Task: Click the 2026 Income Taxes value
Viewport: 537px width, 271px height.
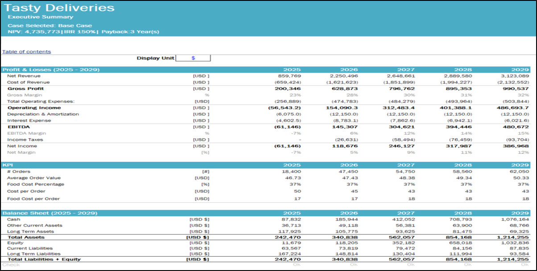Action: click(x=347, y=140)
